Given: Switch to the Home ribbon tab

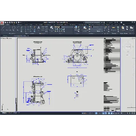Looking at the screenshot, I should (x=7, y=24).
